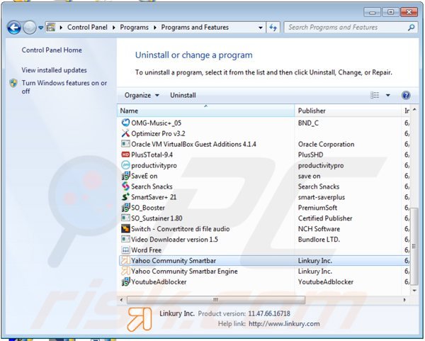Expand the arrow before Control Panel breadcrumb

(x=61, y=28)
